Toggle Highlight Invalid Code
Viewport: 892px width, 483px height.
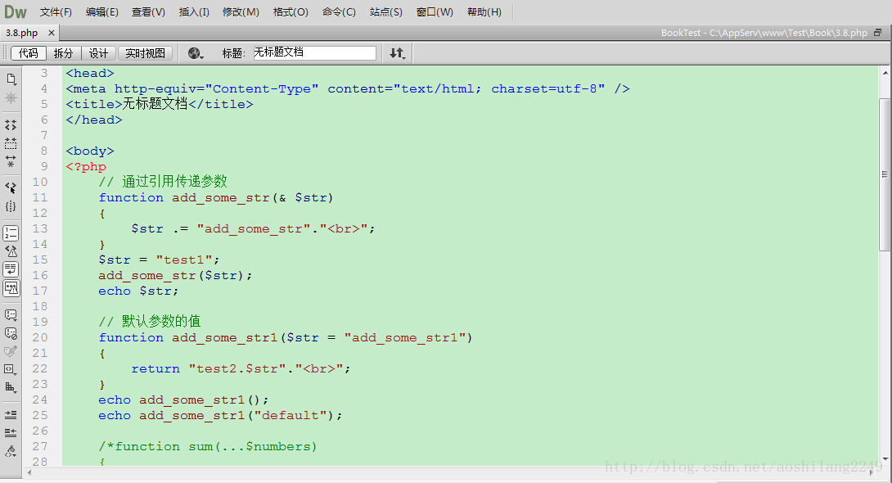coord(11,251)
